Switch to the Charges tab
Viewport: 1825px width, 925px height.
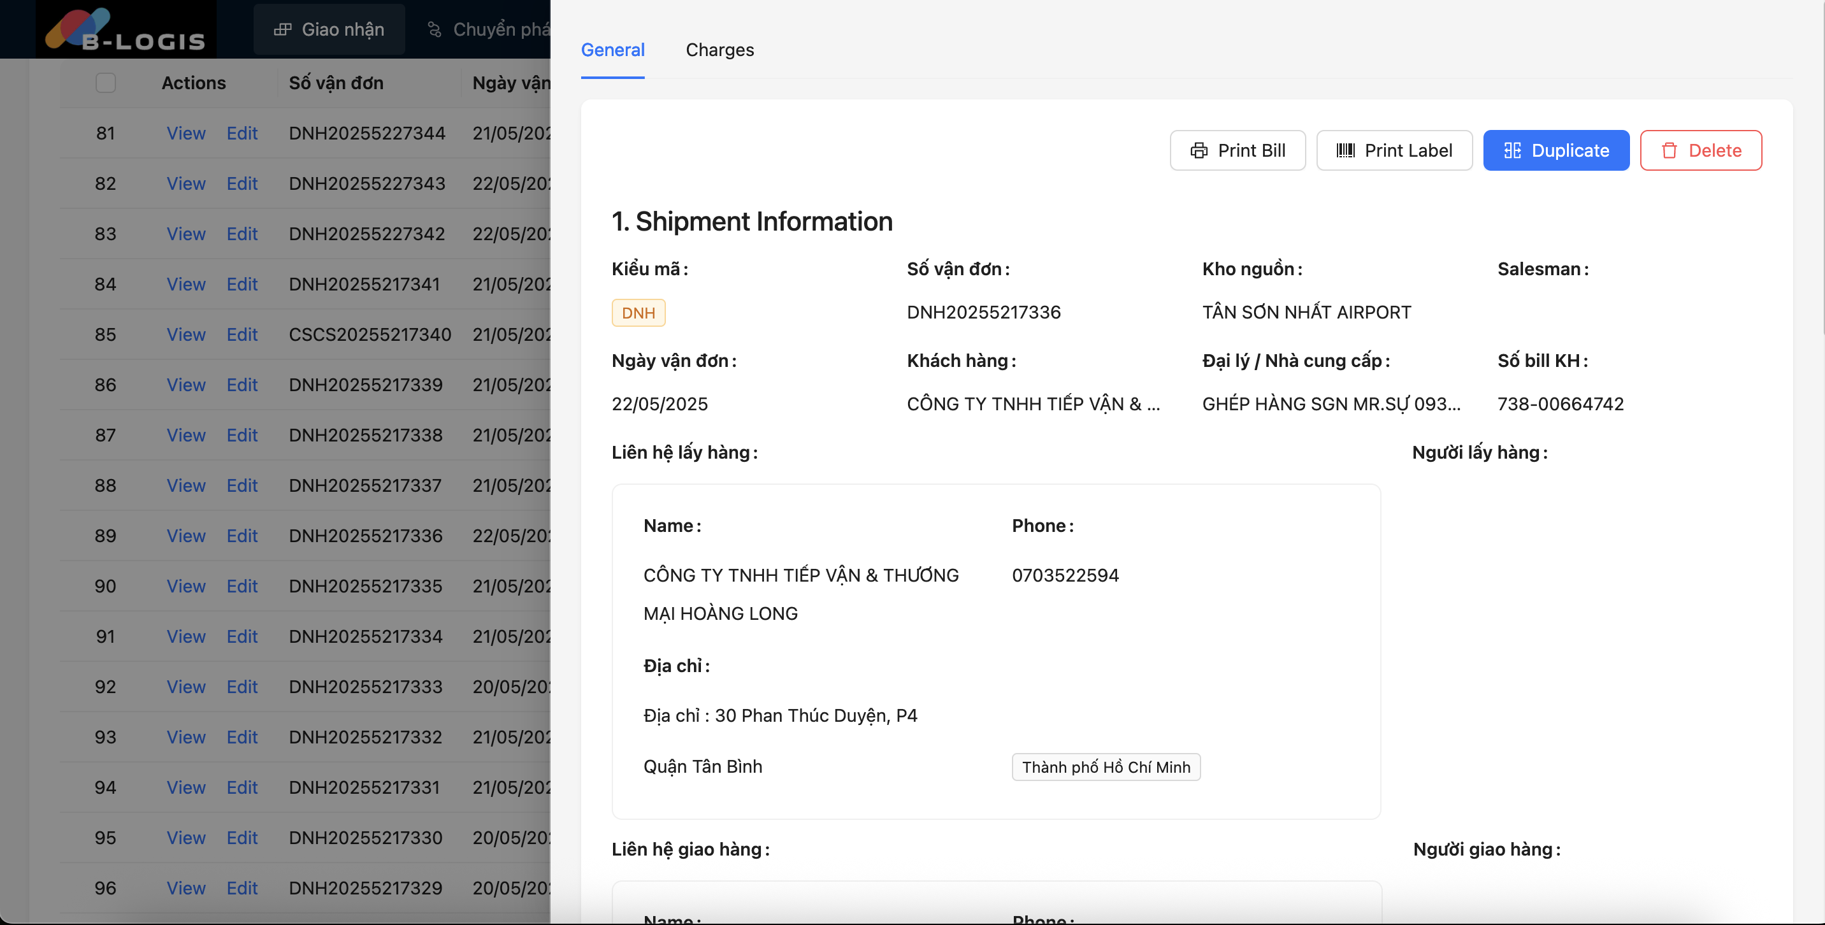[720, 50]
